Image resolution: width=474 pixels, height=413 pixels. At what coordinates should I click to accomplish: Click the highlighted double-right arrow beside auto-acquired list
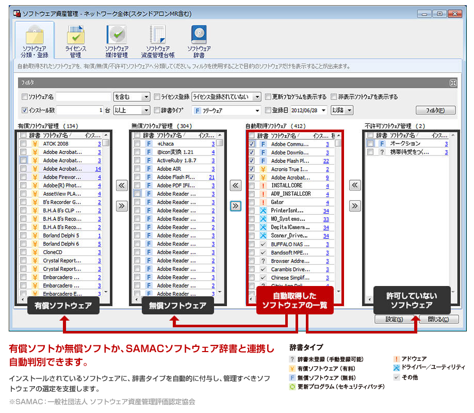(236, 206)
